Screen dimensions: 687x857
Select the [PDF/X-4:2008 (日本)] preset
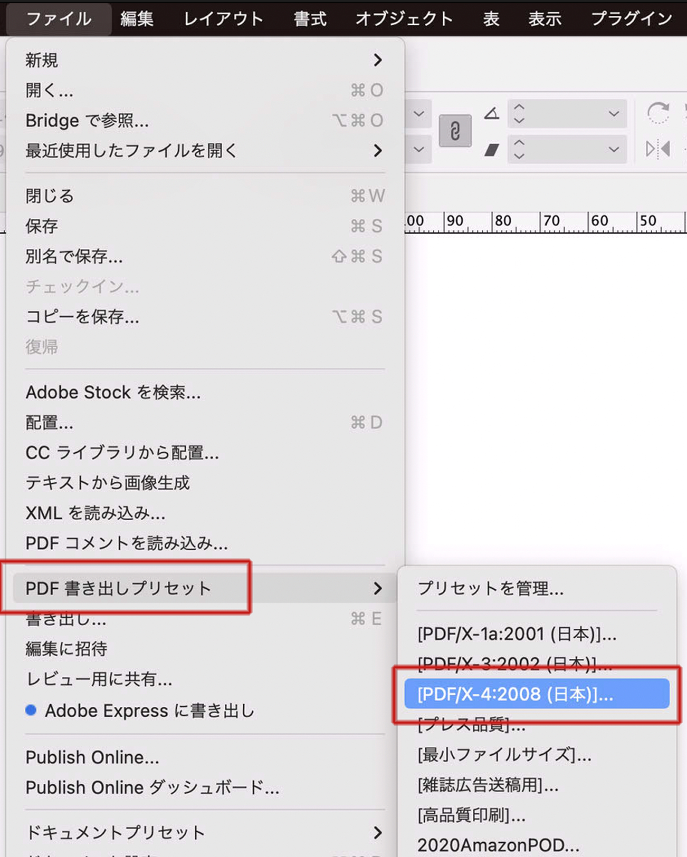click(x=536, y=694)
